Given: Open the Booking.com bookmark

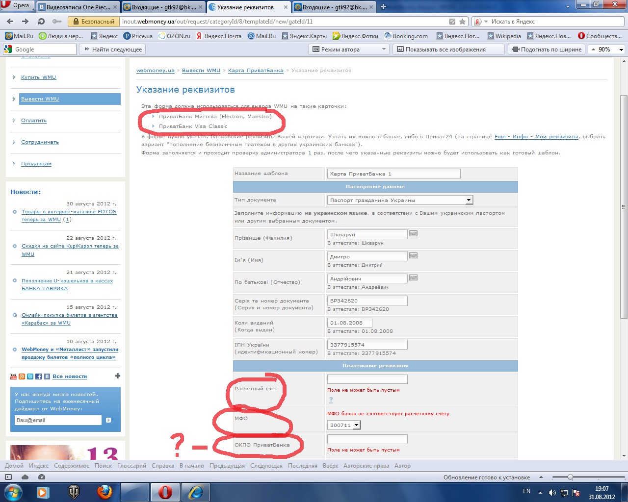Looking at the screenshot, I should 406,36.
